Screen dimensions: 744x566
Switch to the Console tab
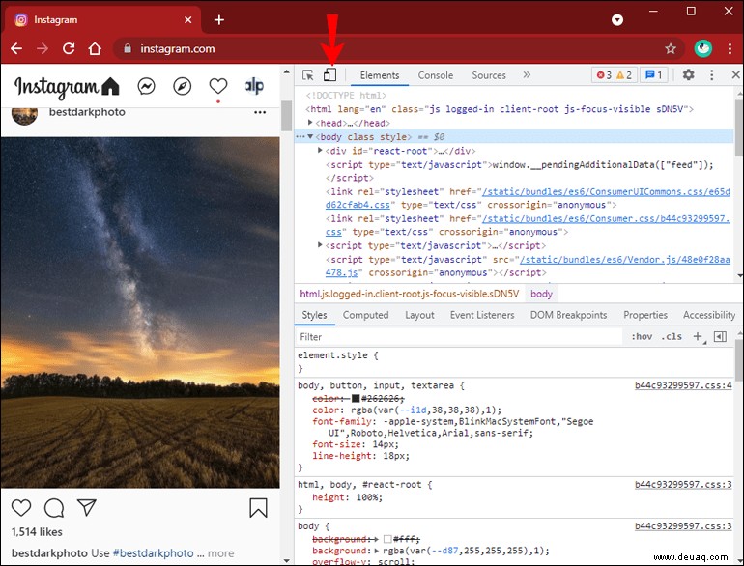[435, 75]
